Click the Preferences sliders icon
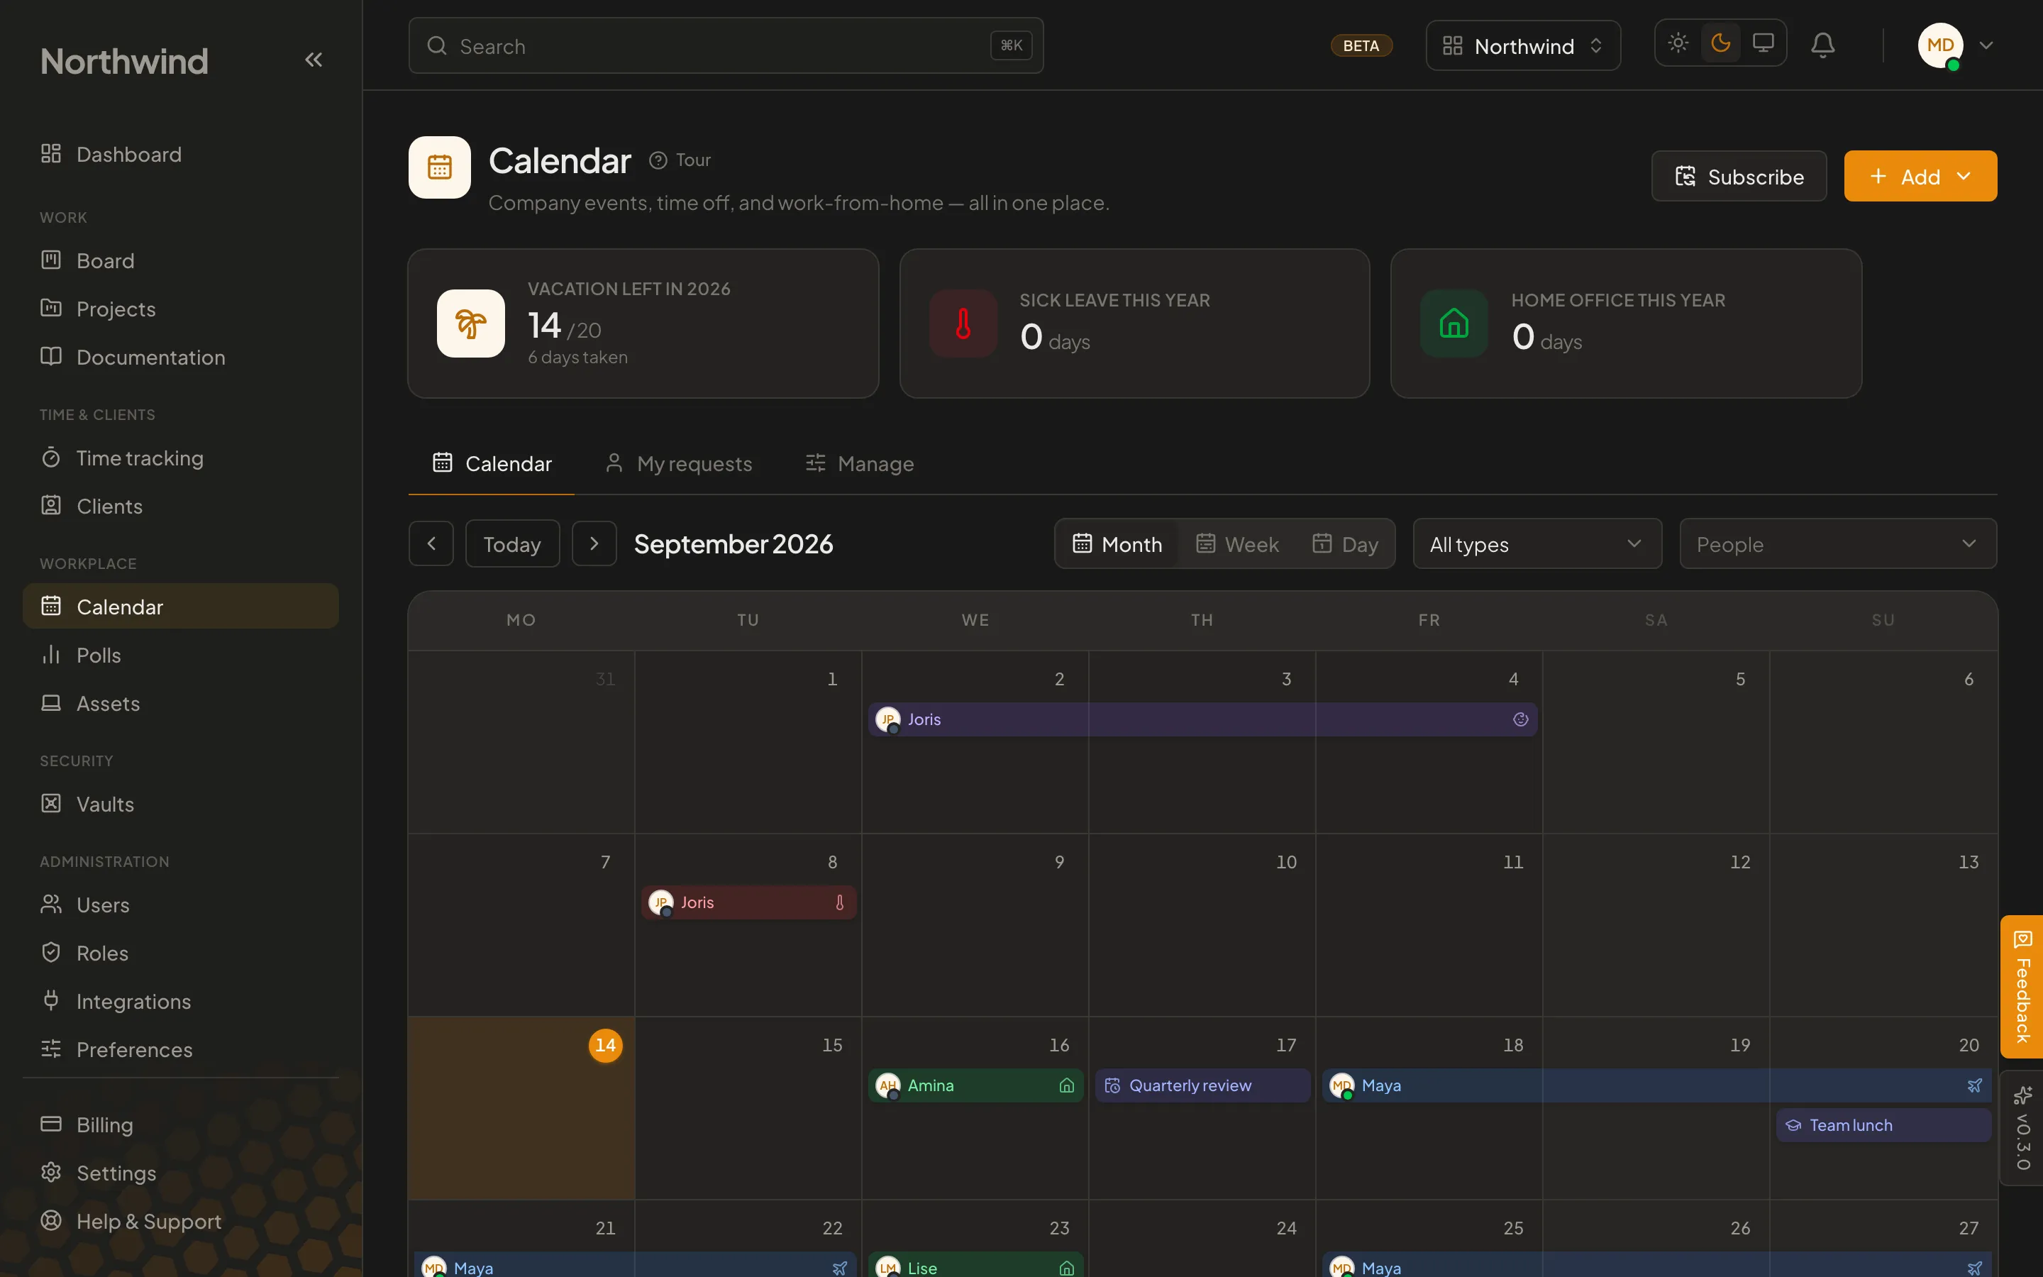Viewport: 2043px width, 1277px height. (52, 1048)
